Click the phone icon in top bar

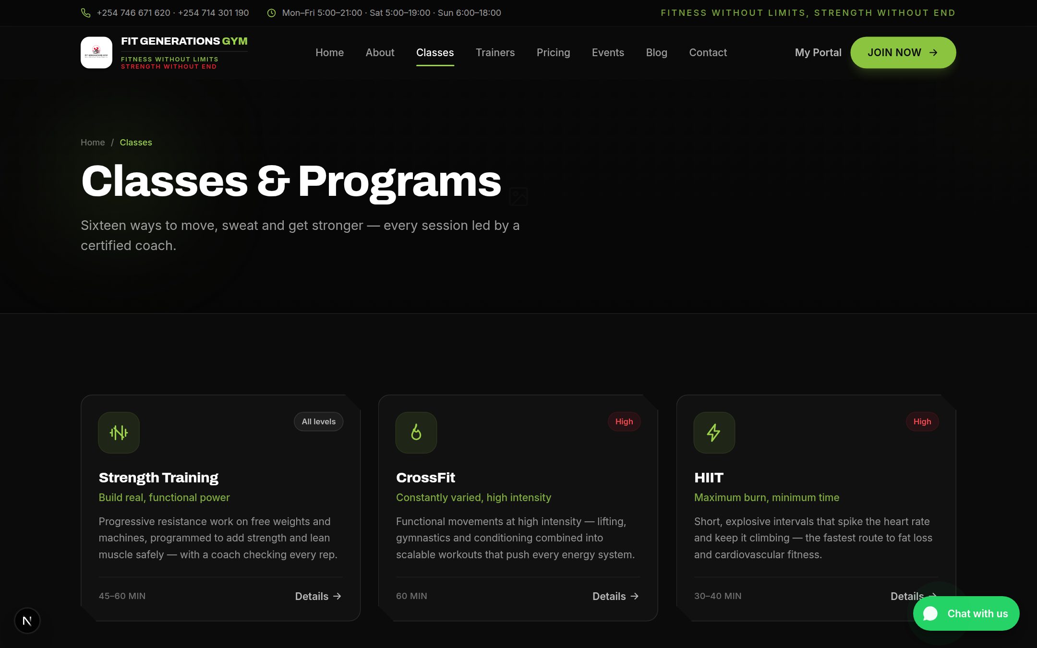pos(85,13)
